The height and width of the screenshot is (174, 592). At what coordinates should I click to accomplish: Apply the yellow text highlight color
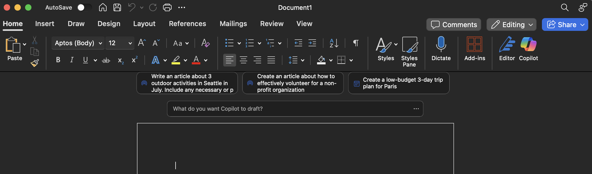[176, 60]
